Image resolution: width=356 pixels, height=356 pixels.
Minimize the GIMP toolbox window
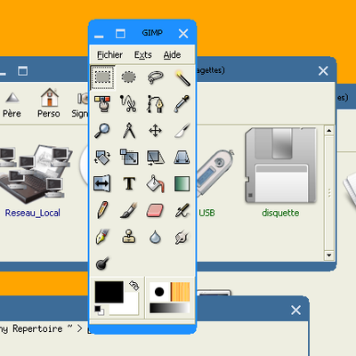tap(99, 36)
